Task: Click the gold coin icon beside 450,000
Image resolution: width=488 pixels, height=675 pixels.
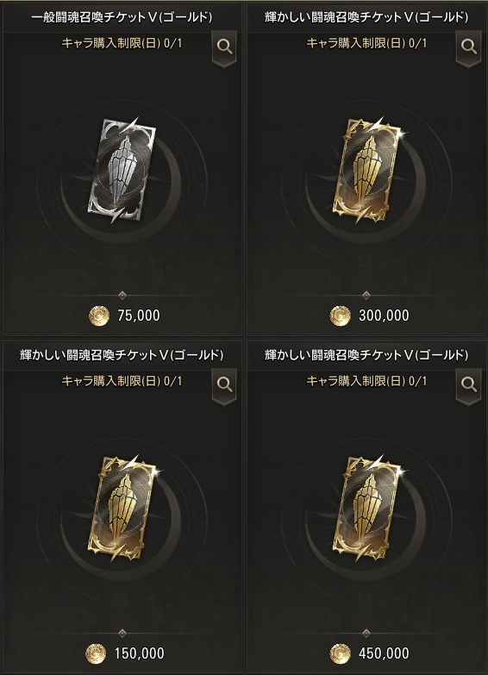Action: point(340,654)
